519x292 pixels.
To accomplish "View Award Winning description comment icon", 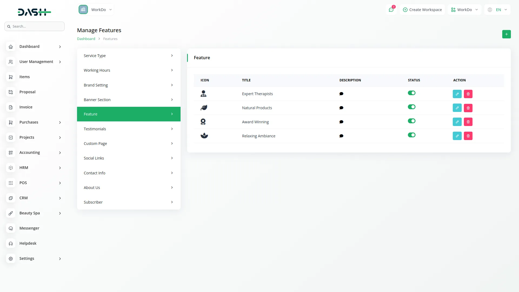I will tap(341, 122).
